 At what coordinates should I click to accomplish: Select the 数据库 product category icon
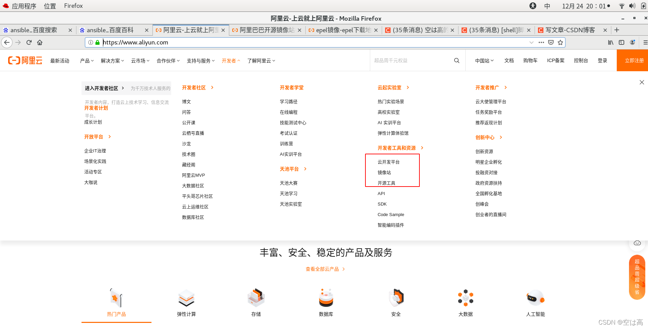pos(326,298)
